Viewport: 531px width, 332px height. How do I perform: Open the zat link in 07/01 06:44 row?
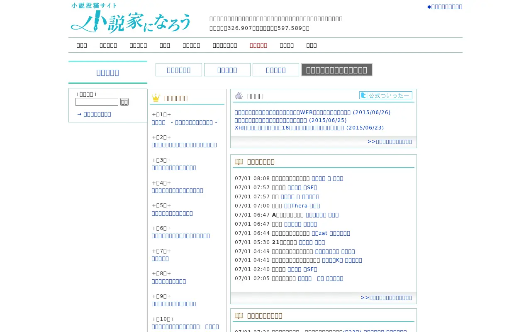(331, 233)
